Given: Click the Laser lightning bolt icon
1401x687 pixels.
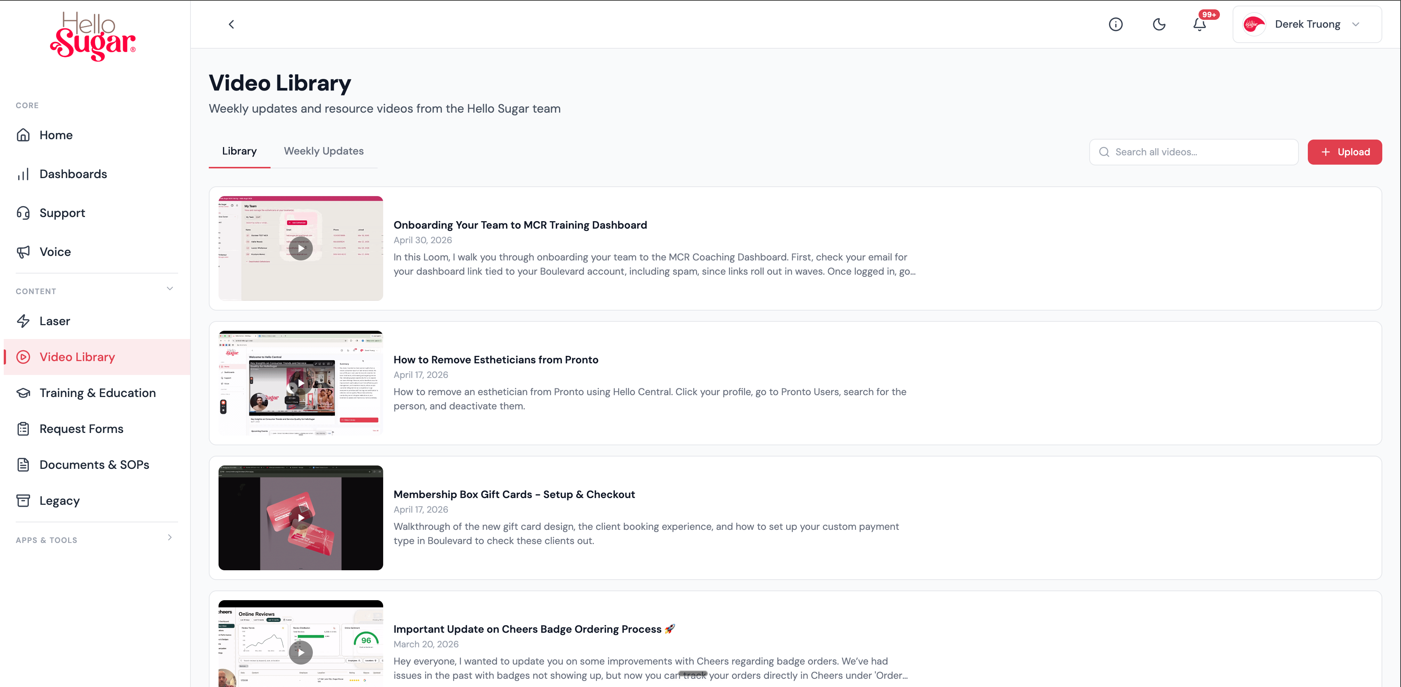Looking at the screenshot, I should 23,321.
